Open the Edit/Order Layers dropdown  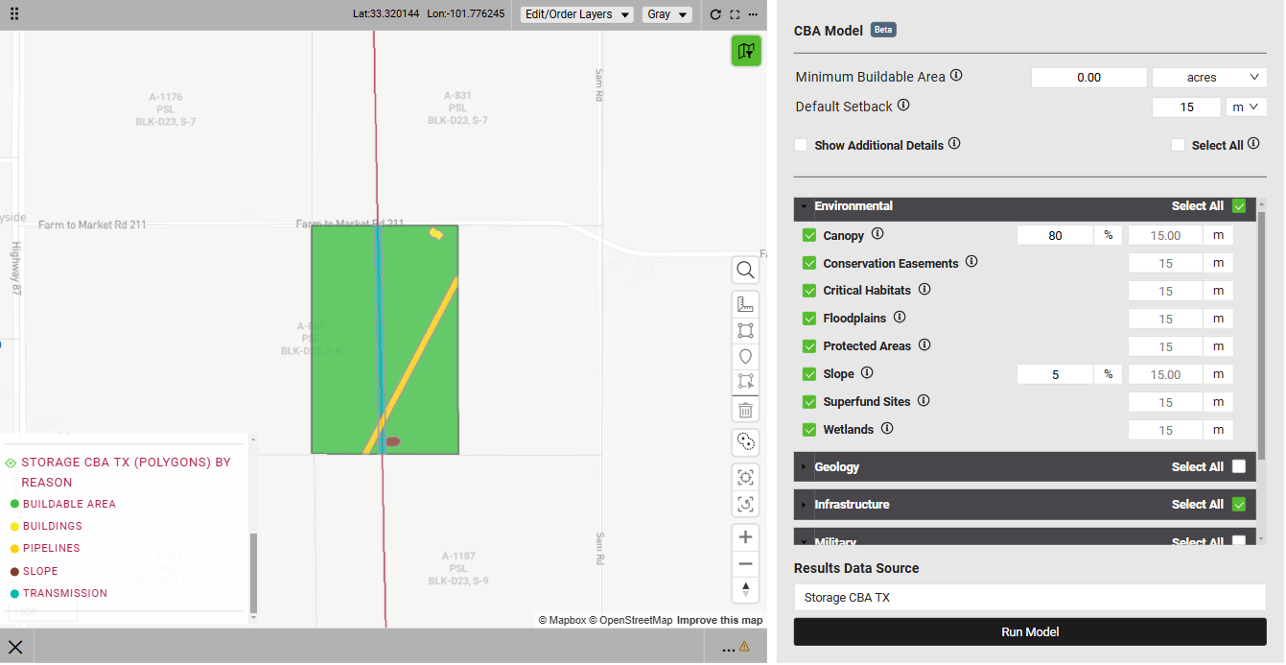[x=576, y=14]
